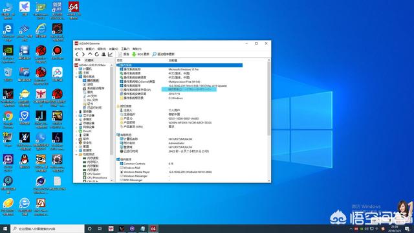Select 系统驱动程序 in the tree
This screenshot has height=233, width=414.
click(x=96, y=88)
